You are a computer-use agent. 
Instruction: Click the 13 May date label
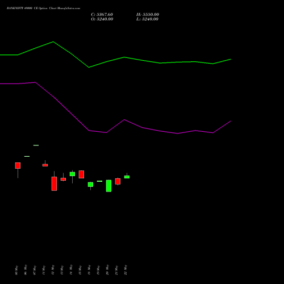point(62,270)
